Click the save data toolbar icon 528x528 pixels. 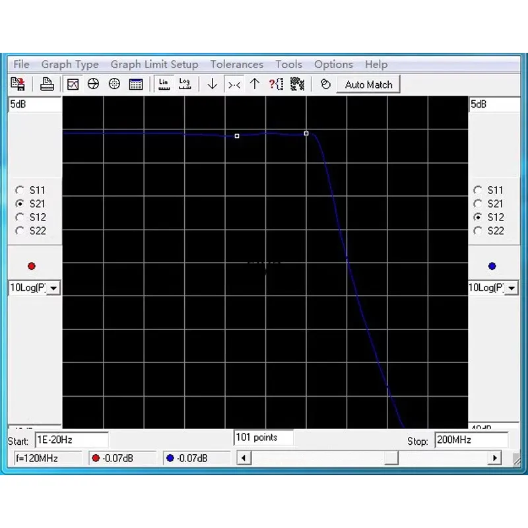click(x=18, y=84)
